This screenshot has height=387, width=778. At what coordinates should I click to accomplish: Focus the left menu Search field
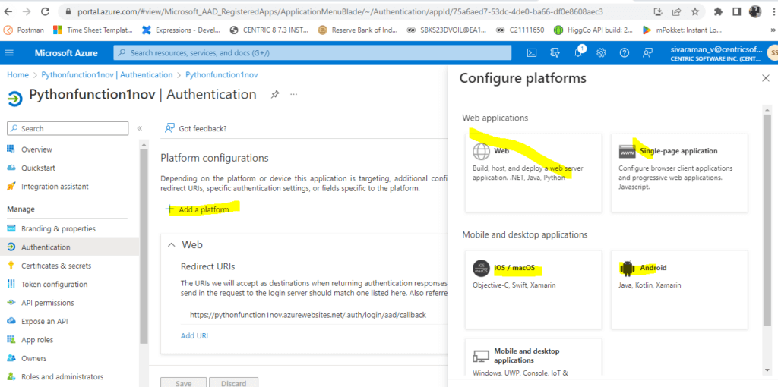click(x=68, y=128)
